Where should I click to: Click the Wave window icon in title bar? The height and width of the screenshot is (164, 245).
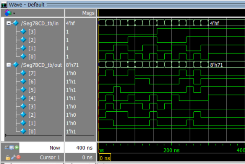4,5
